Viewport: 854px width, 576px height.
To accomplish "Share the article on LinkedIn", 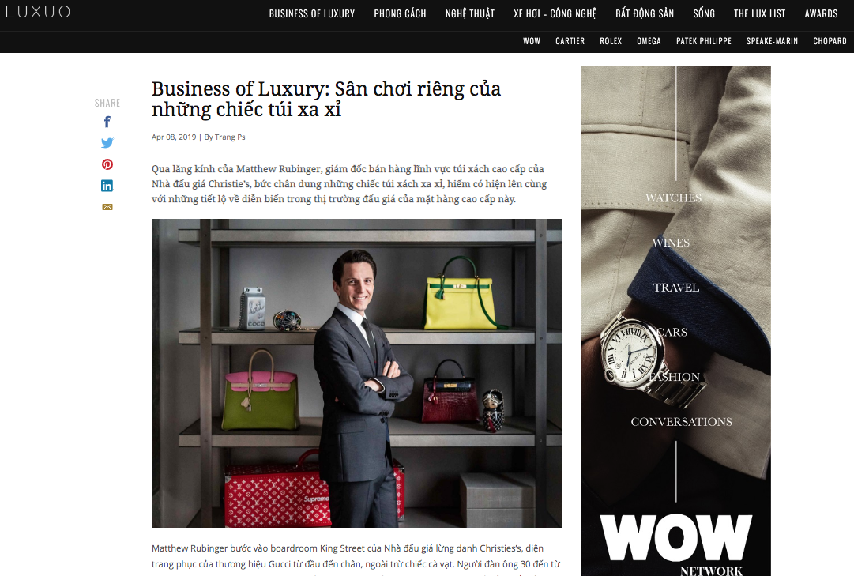I will (x=107, y=186).
